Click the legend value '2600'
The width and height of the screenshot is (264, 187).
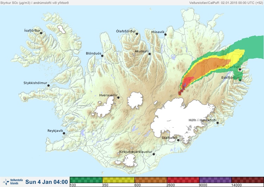pos(171,185)
